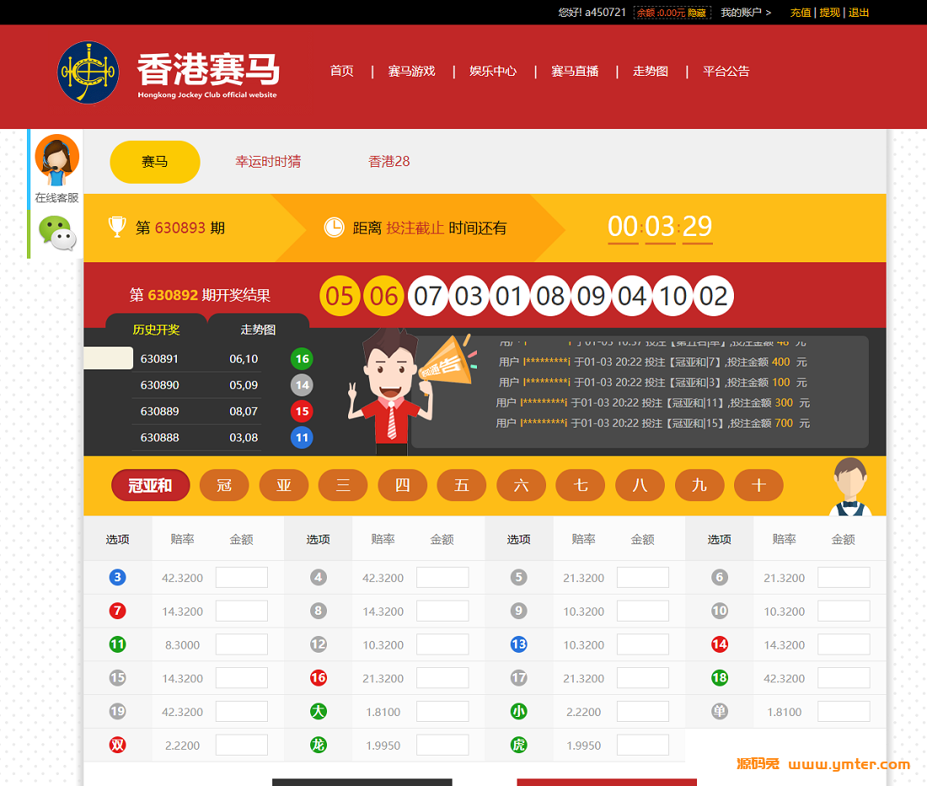Screen dimensions: 927x786
Task: Select the grey number 4 ball option
Action: 318,577
